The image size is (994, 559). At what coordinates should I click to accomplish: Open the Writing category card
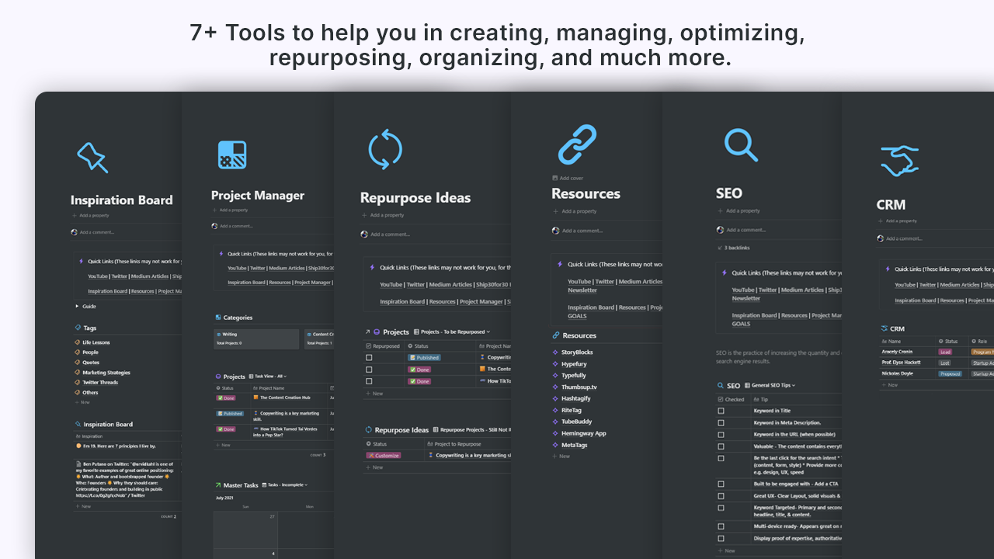(257, 339)
